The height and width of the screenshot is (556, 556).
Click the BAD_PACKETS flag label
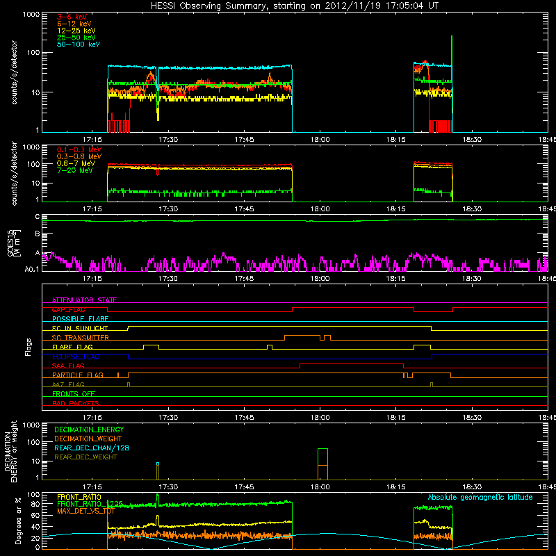click(76, 403)
